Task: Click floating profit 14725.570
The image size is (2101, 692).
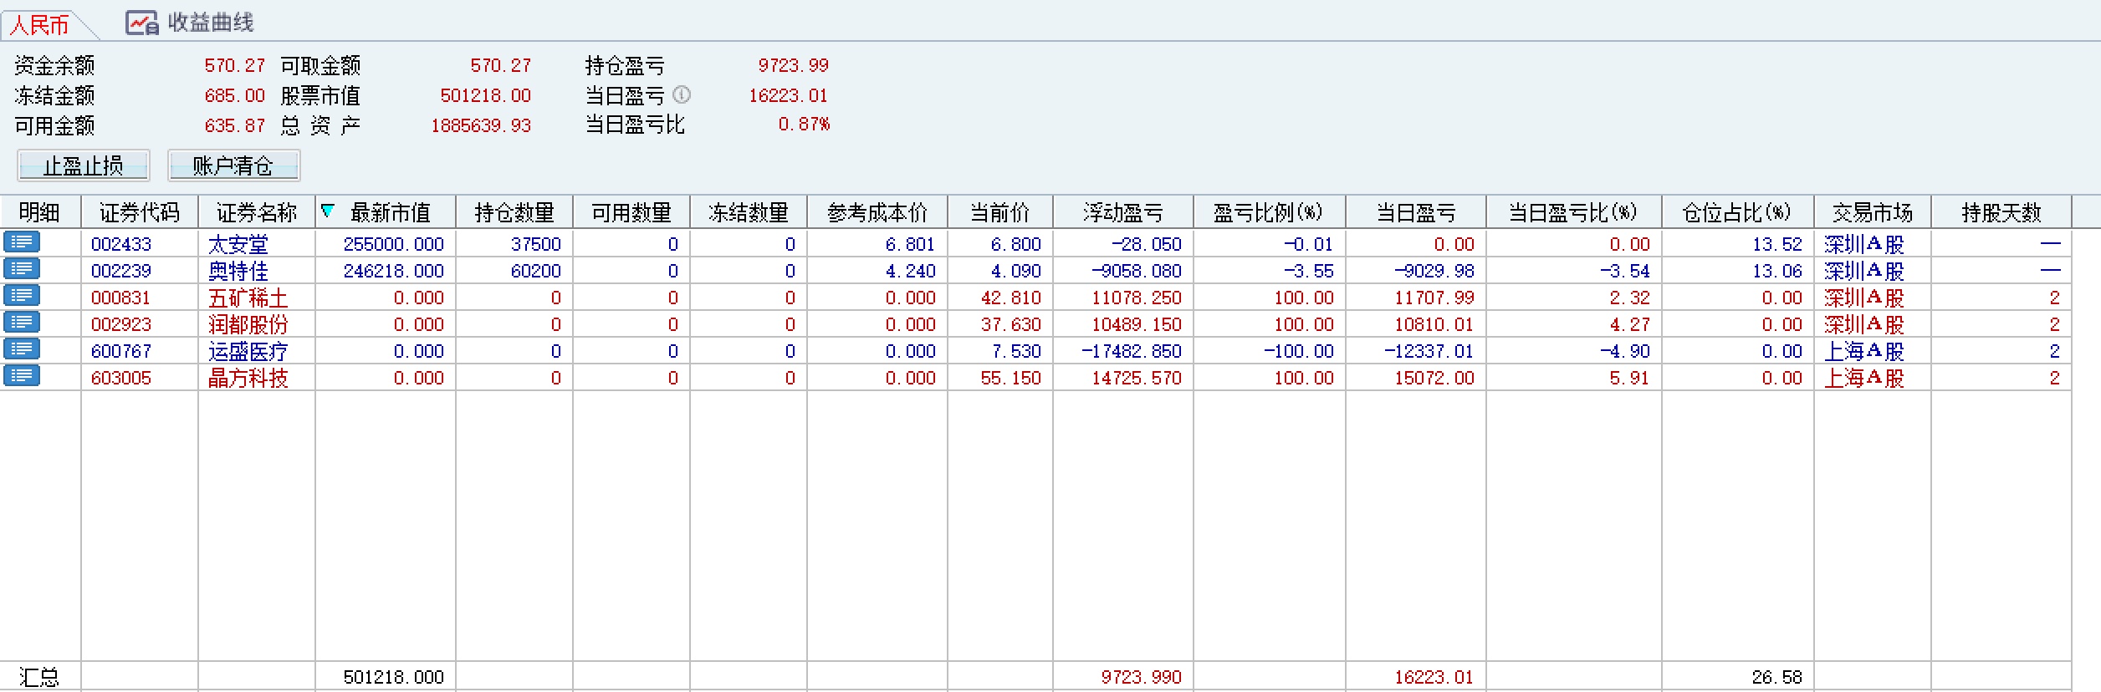Action: [1137, 378]
